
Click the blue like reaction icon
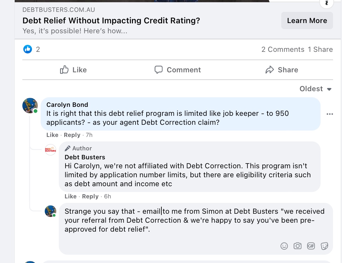coord(28,49)
